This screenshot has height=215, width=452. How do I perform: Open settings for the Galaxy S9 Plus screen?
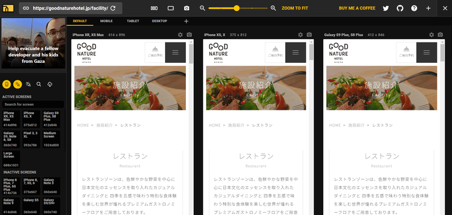tap(432, 35)
